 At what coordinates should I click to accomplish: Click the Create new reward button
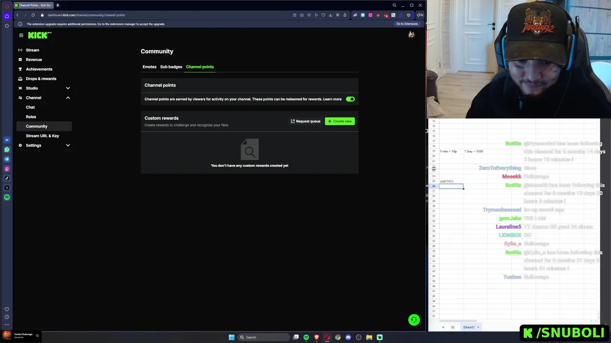click(x=339, y=121)
